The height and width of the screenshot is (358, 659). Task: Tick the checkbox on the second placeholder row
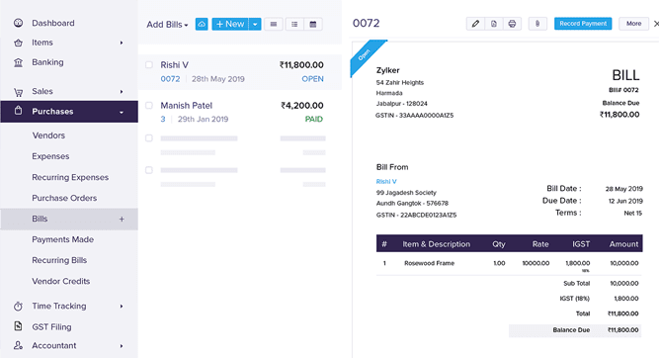149,170
